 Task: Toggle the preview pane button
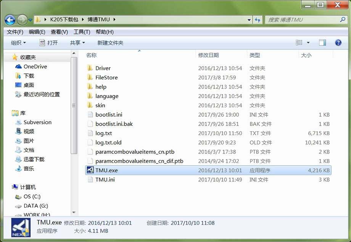pos(322,43)
